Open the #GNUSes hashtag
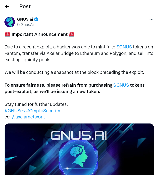 (15, 111)
